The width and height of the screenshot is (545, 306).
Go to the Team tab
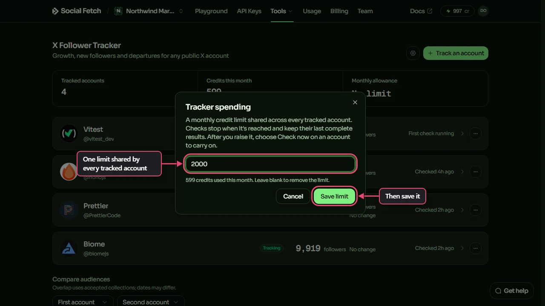point(365,11)
